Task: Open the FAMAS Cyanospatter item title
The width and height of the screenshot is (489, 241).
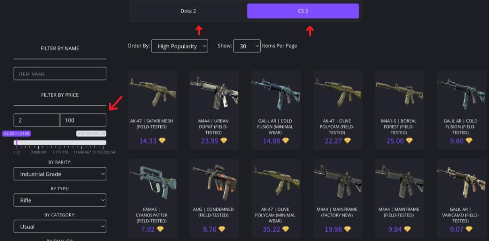Action: [153, 215]
